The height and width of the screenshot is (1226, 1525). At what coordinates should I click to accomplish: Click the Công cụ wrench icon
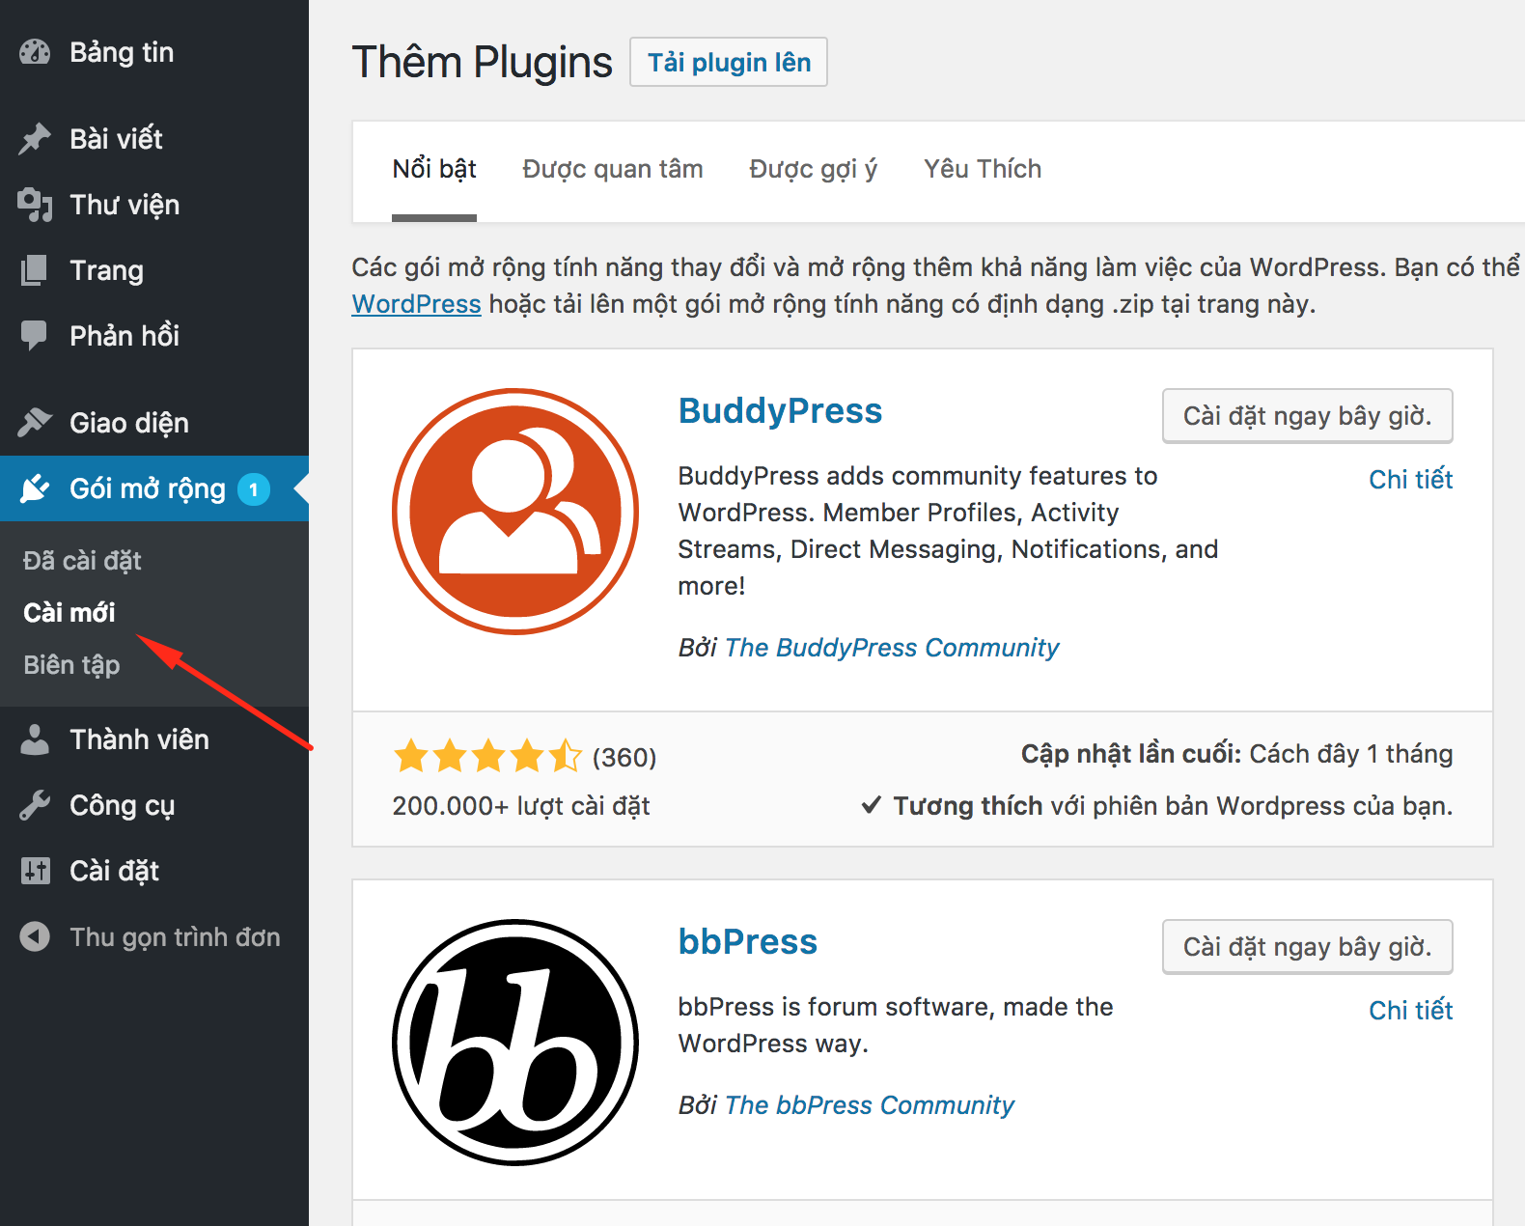35,805
